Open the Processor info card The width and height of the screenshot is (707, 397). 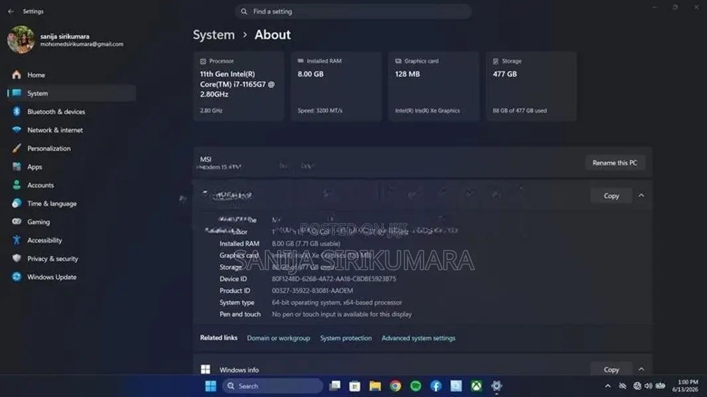pyautogui.click(x=239, y=86)
